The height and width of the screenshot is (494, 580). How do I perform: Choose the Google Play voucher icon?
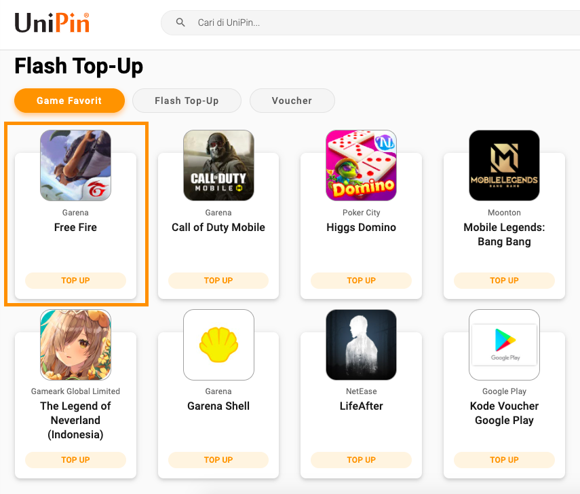(x=504, y=345)
